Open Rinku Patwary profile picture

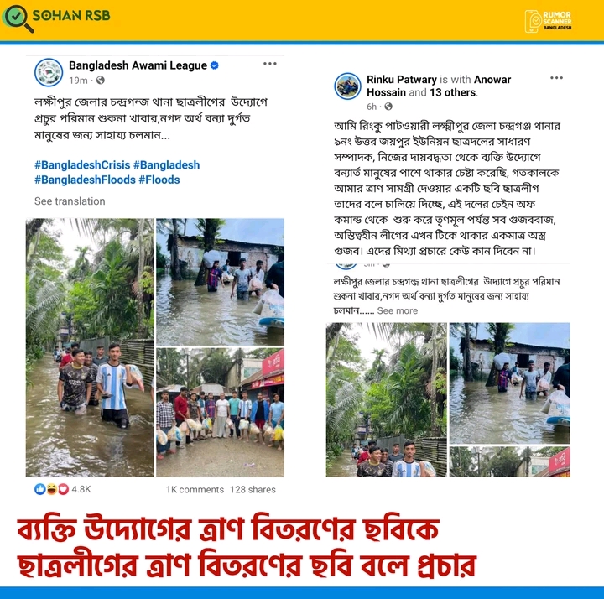click(x=347, y=86)
